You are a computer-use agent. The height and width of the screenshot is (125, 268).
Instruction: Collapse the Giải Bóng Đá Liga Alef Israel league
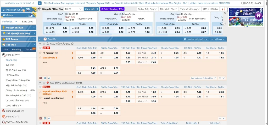(40, 82)
